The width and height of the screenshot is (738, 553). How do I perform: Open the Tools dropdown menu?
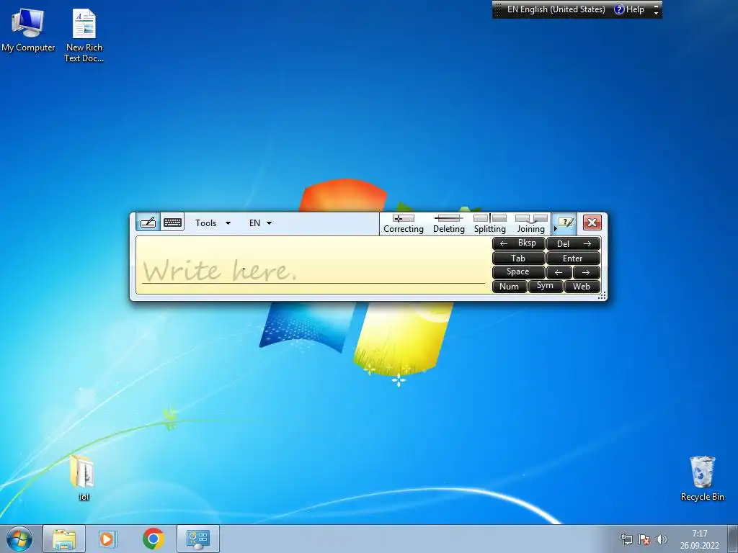click(213, 223)
